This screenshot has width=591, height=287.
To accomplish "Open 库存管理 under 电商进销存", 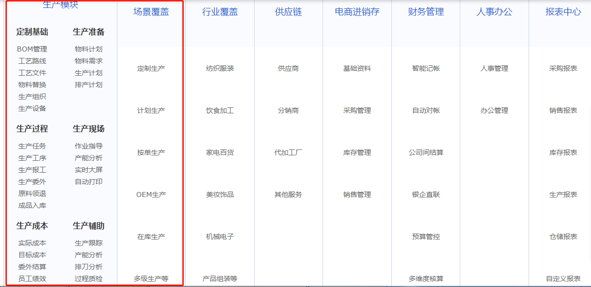I will tap(358, 152).
